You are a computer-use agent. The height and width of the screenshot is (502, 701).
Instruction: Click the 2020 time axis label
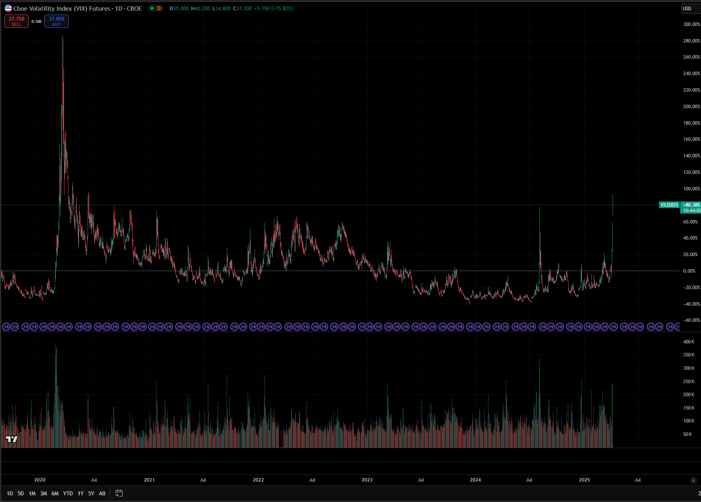pos(40,480)
